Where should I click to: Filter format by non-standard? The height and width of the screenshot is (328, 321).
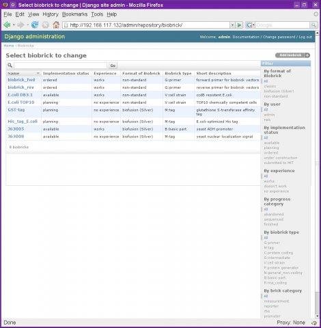[276, 96]
